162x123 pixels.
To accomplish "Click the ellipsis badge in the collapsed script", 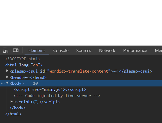I will [36, 102].
